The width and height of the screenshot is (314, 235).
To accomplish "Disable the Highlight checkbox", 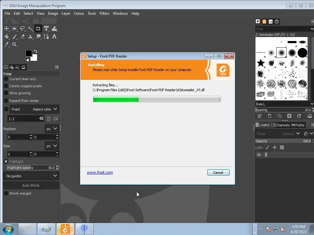I will [6, 162].
